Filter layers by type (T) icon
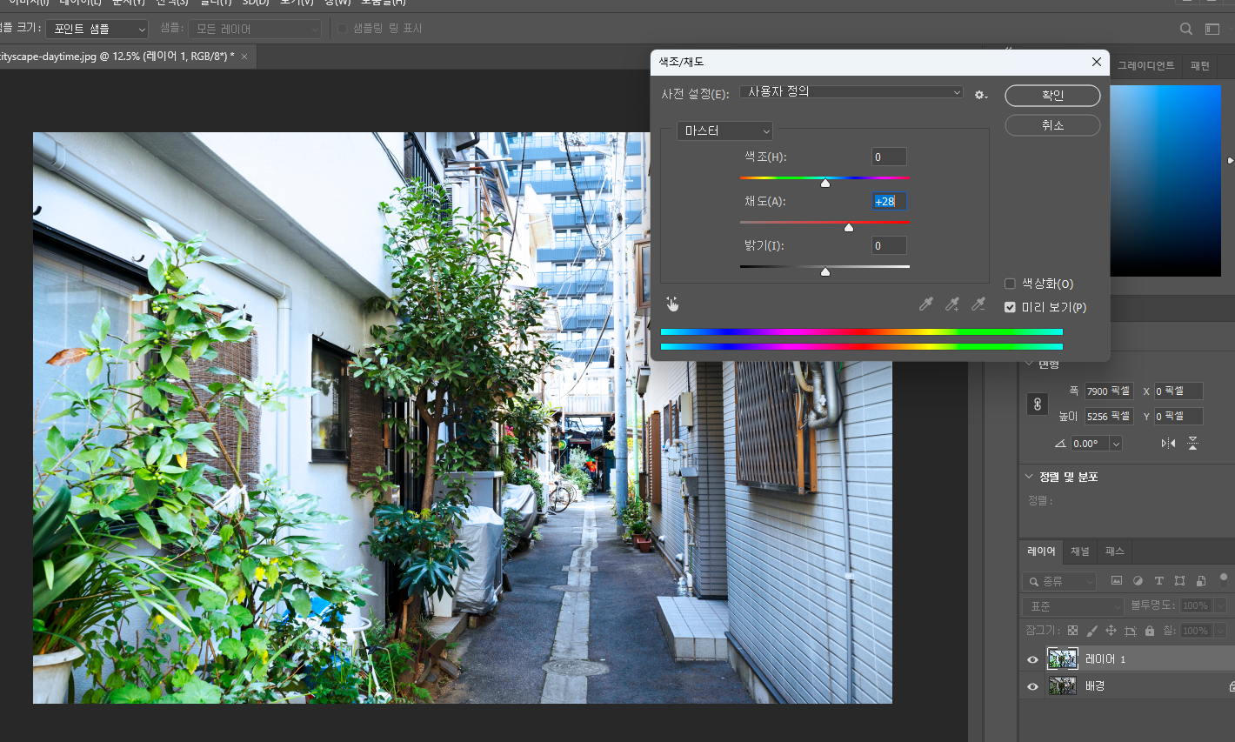 pyautogui.click(x=1158, y=580)
